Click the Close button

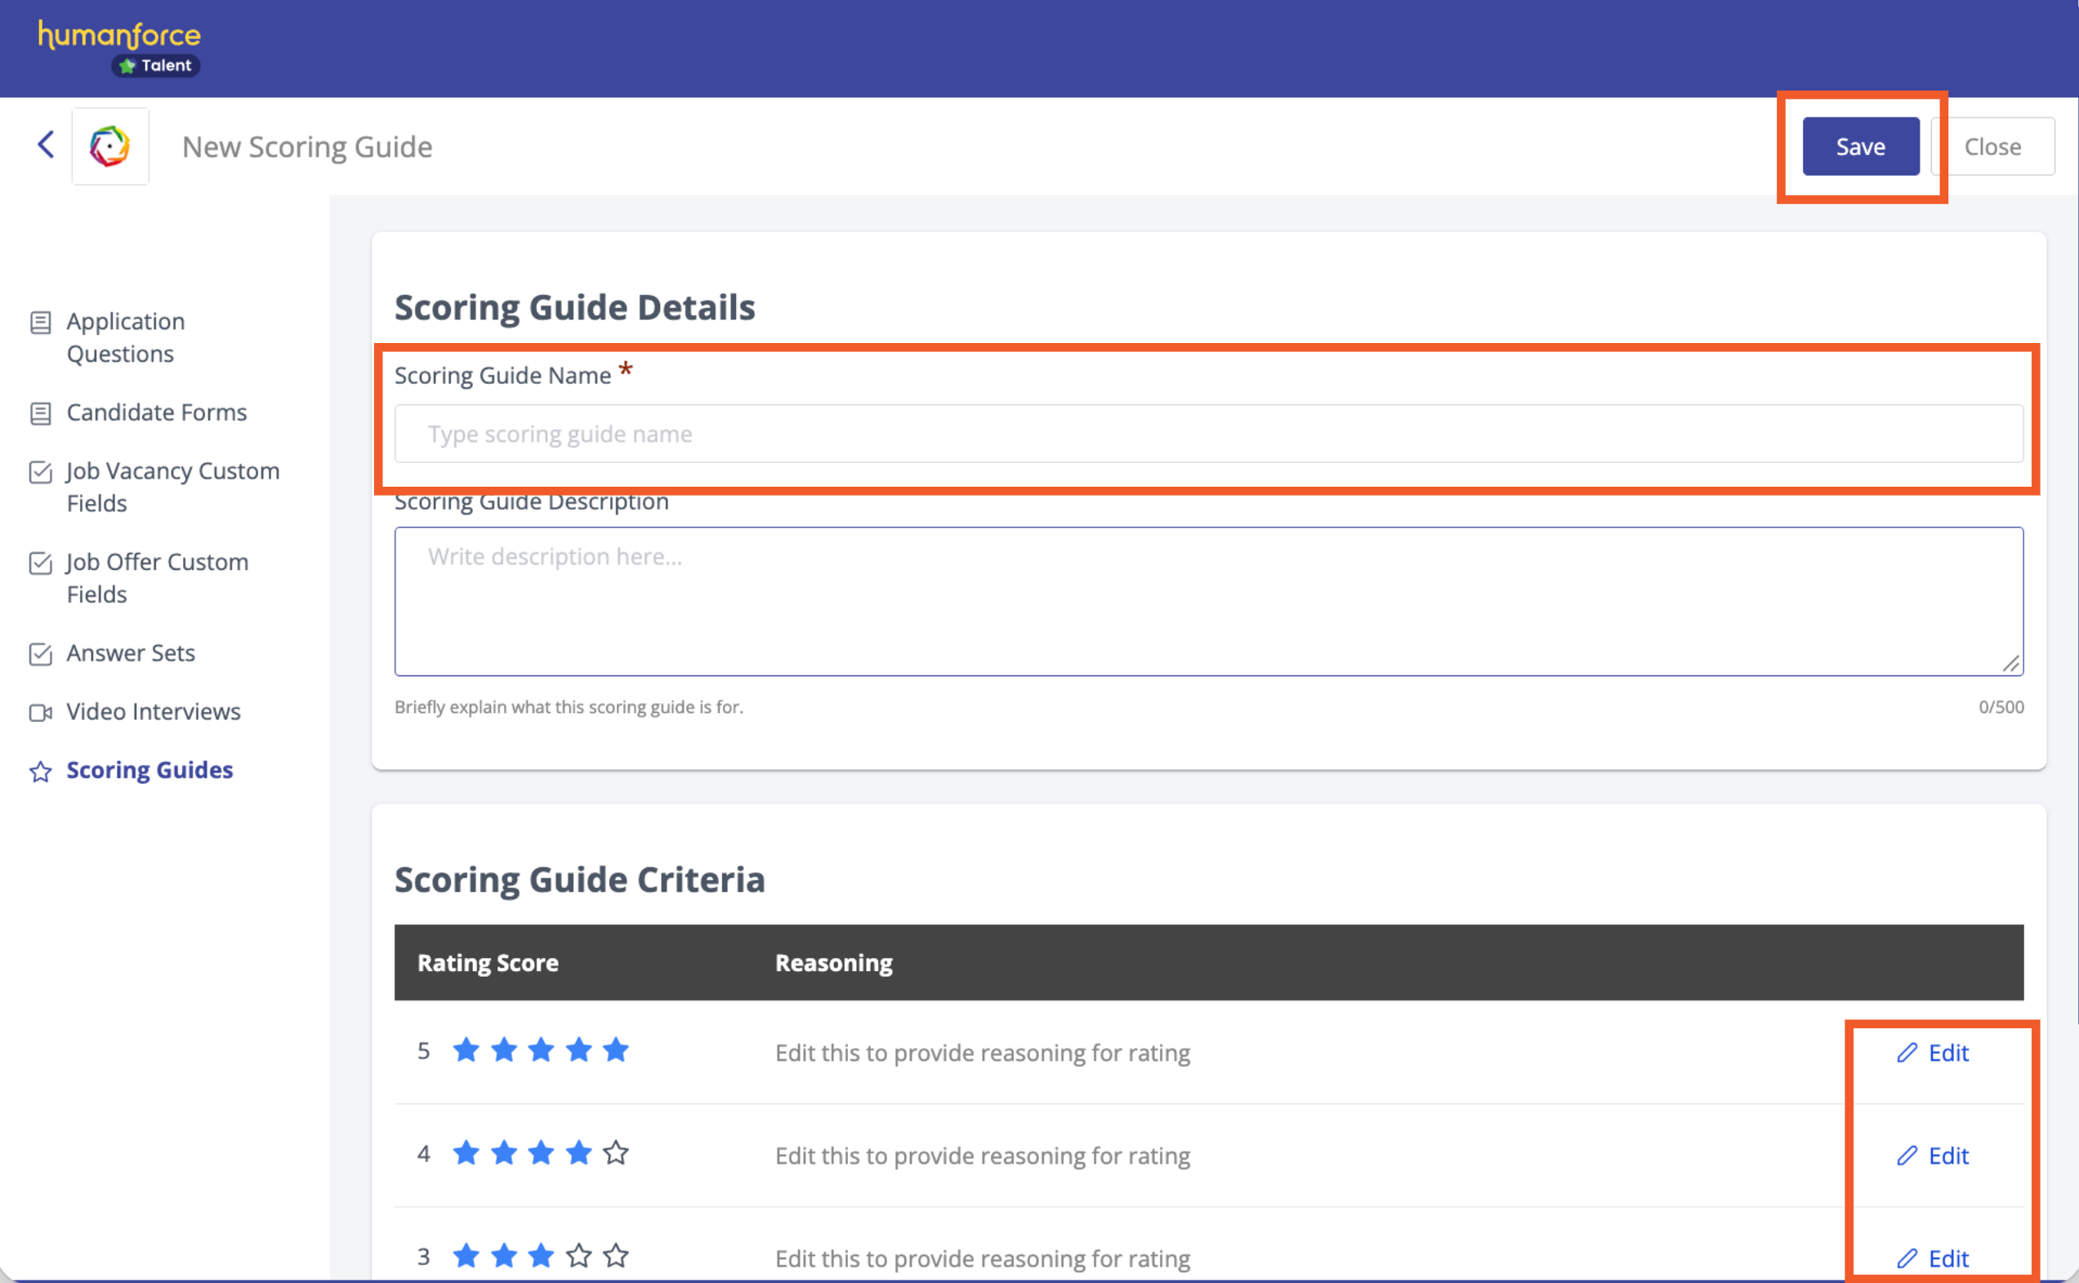[1992, 147]
